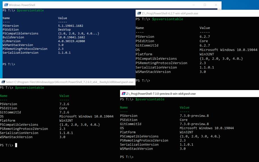Screen dimensions: 259x162
Task: Click PSVersion value 7.2.6
Action: 64,104
